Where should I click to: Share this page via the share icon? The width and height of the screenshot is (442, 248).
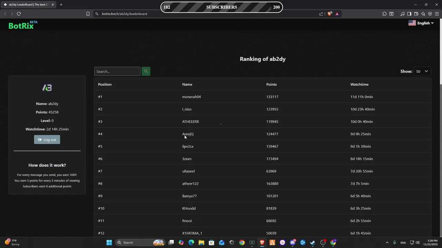[x=321, y=14]
